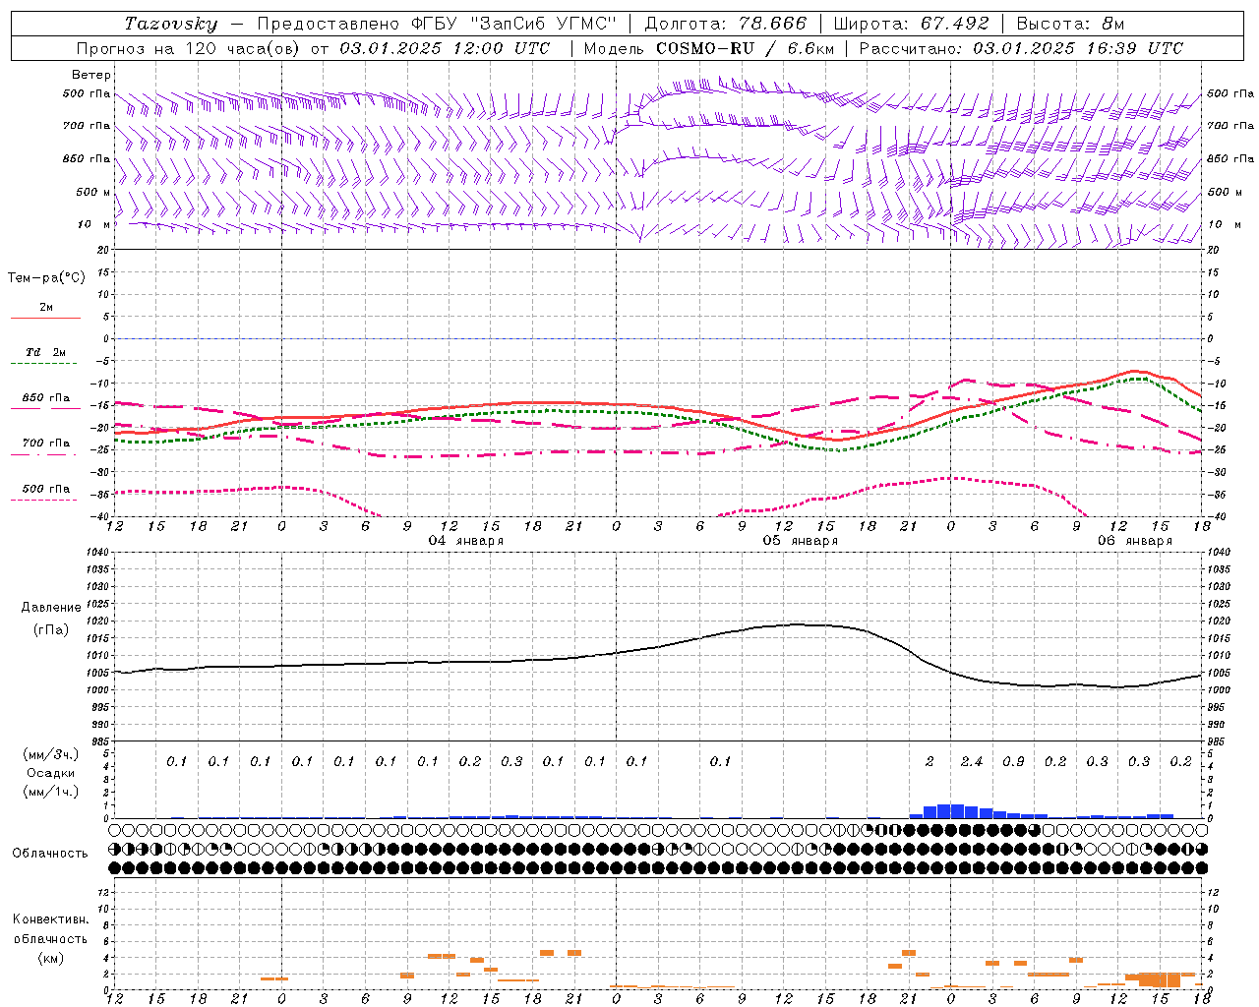Screen dimensions: 1259x1007
Task: Click the 'Тем-ра(°C)' temperature panel label
Action: pos(46,277)
